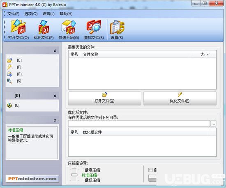This screenshot has width=226, height=188.
Task: Open the 文件(F) menu
Action: 14,14
